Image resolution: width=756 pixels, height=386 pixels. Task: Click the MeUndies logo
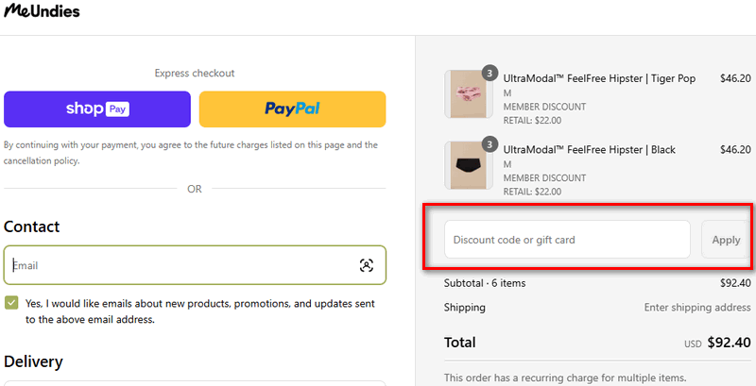42,12
